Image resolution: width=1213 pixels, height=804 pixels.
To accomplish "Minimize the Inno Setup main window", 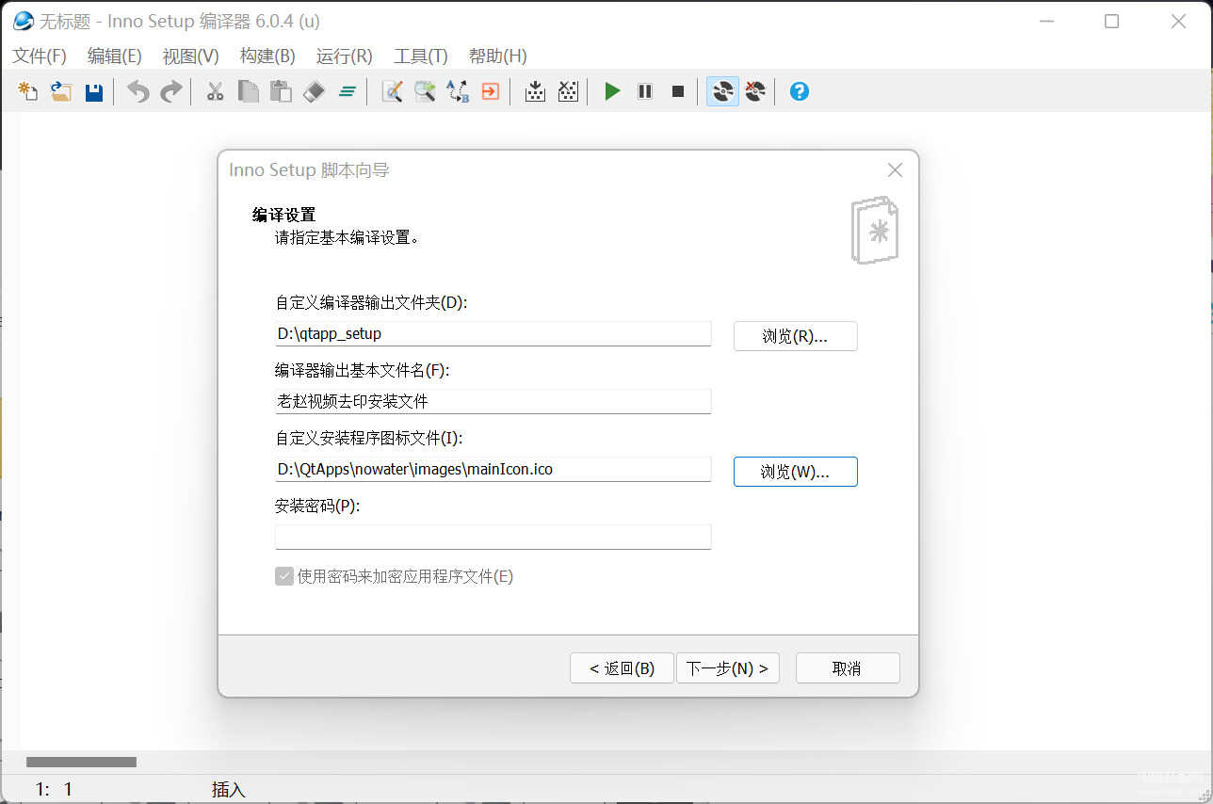I will point(1046,21).
